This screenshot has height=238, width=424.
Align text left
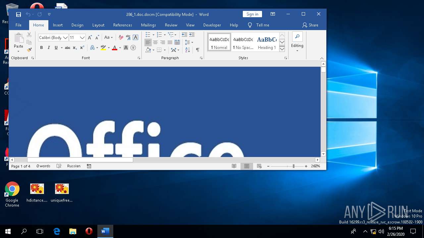pos(148,42)
